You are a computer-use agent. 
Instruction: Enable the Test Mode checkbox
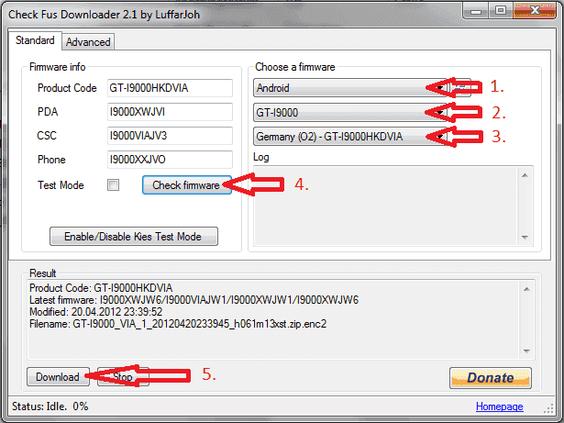(114, 185)
